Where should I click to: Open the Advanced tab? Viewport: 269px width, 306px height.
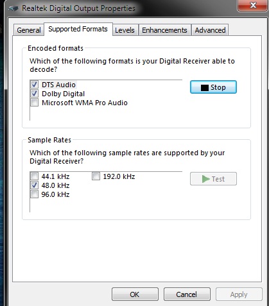(x=210, y=30)
